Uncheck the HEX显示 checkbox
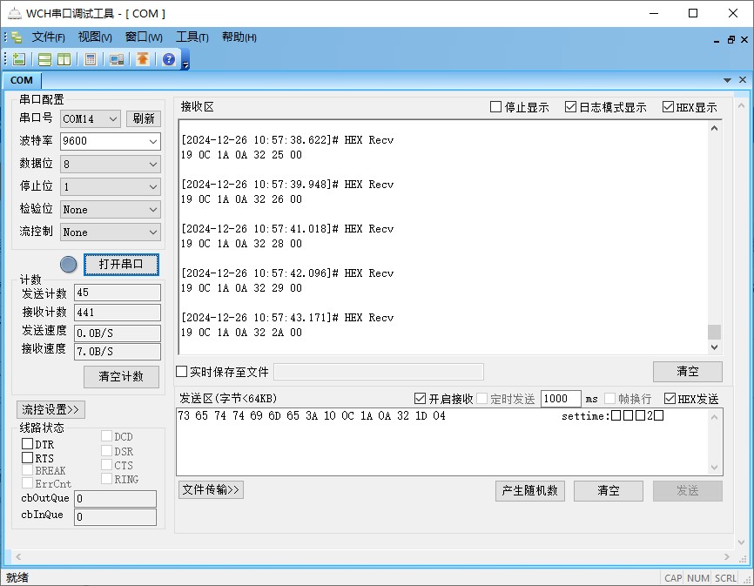The image size is (754, 586). [x=669, y=107]
